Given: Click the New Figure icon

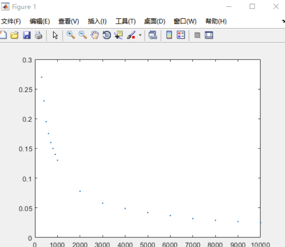Looking at the screenshot, I should pyautogui.click(x=3, y=35).
